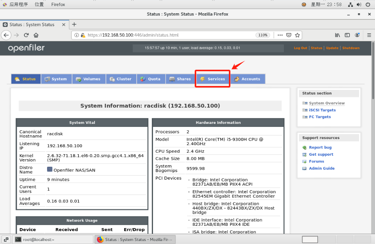Show site information icon in address bar
Viewport: 375px width, 244px height.
coord(77,35)
